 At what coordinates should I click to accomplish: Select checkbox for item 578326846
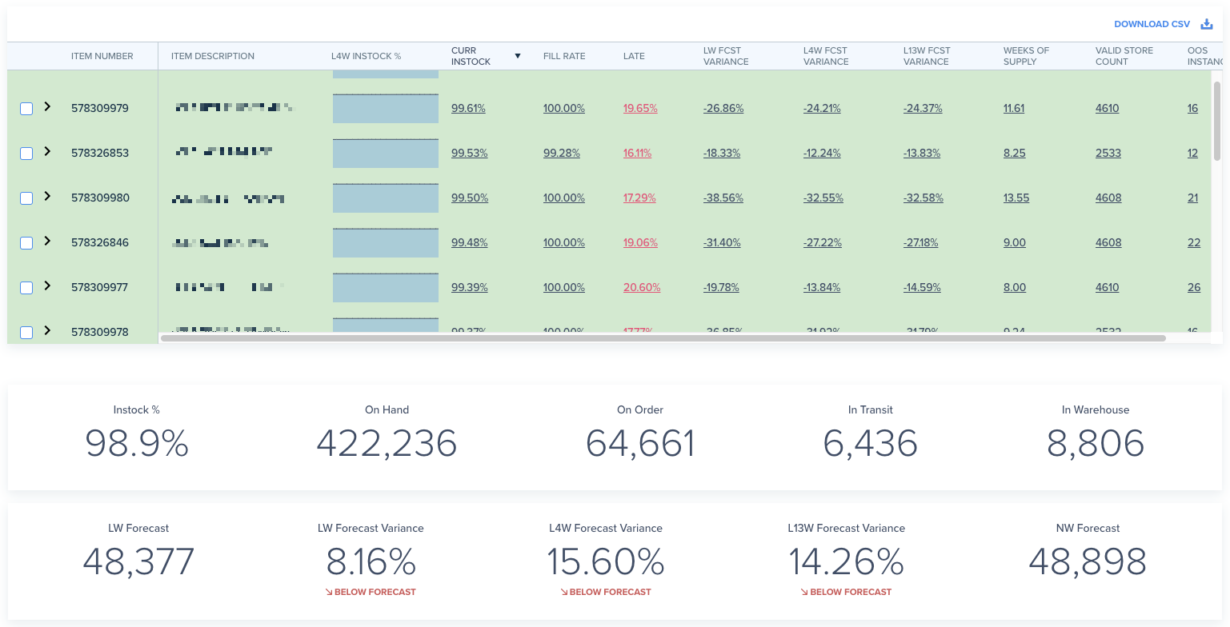(26, 243)
